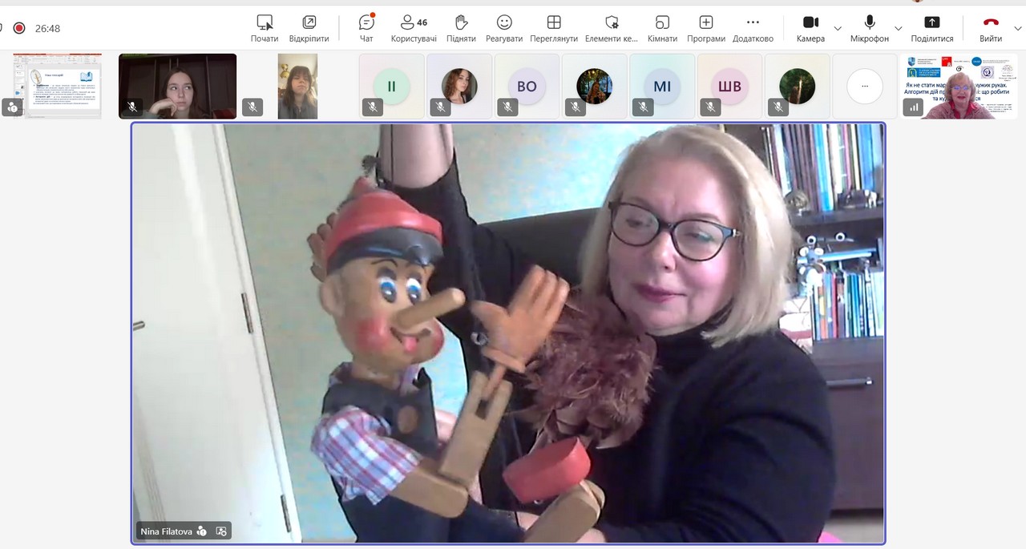Open the Реагувати reactions menu
This screenshot has height=549, width=1026.
(x=504, y=28)
